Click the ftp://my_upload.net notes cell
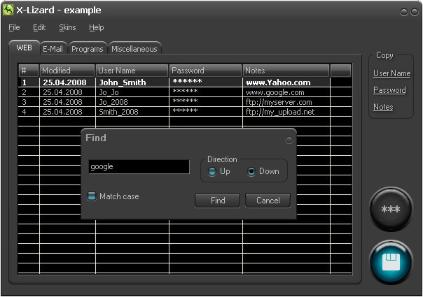This screenshot has width=423, height=297. pyautogui.click(x=286, y=112)
